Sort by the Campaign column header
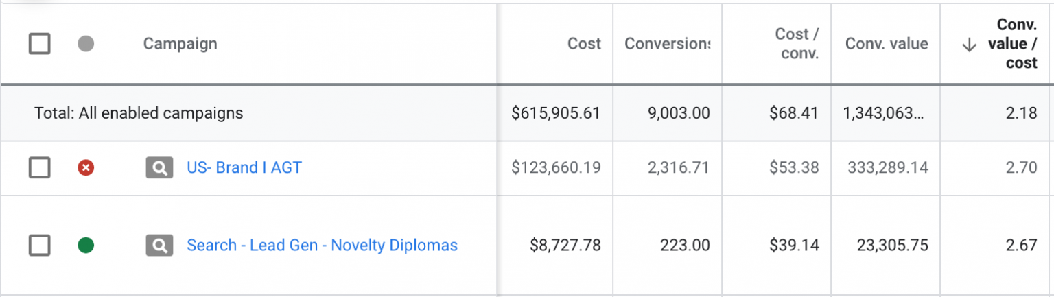The width and height of the screenshot is (1054, 297). click(x=180, y=44)
